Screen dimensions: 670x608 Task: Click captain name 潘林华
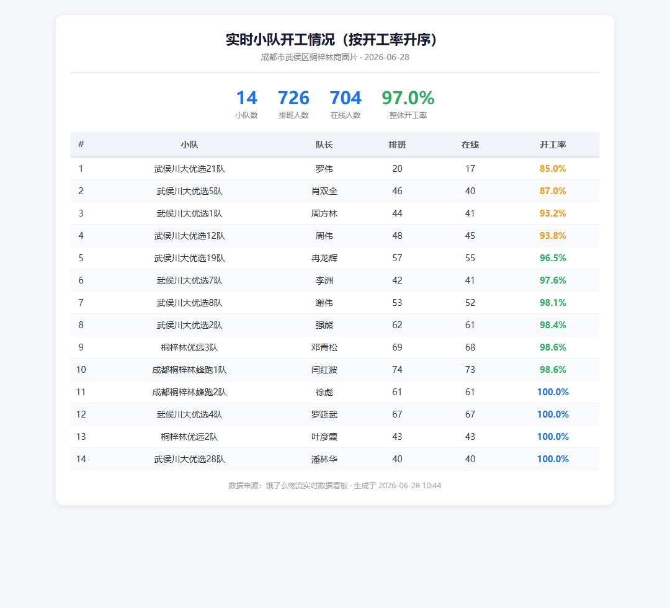click(324, 459)
